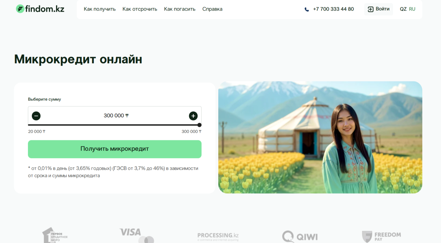Click the loan amount slider handle
This screenshot has height=243, width=441.
[199, 125]
